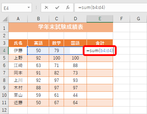
Task: Click 上野's English score 92
Action: (x=38, y=58)
